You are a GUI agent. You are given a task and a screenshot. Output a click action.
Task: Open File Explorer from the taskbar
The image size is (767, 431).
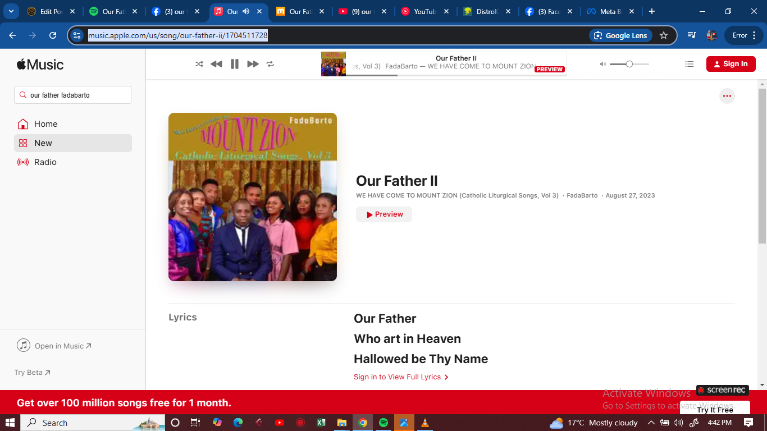click(x=342, y=423)
